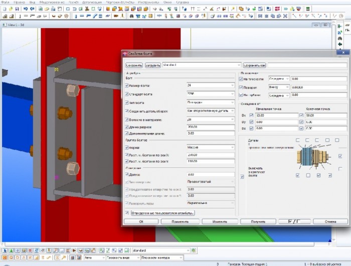Screen dimensions: 351x266
Task: Open the Волокно в материале dropdown
Action: pyautogui.click(x=211, y=119)
